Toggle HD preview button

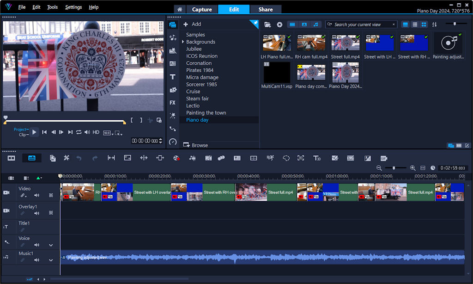click(96, 132)
